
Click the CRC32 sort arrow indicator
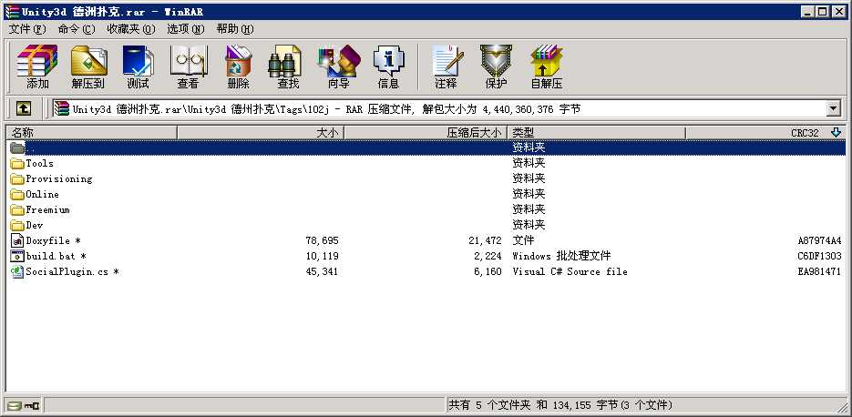tap(836, 133)
